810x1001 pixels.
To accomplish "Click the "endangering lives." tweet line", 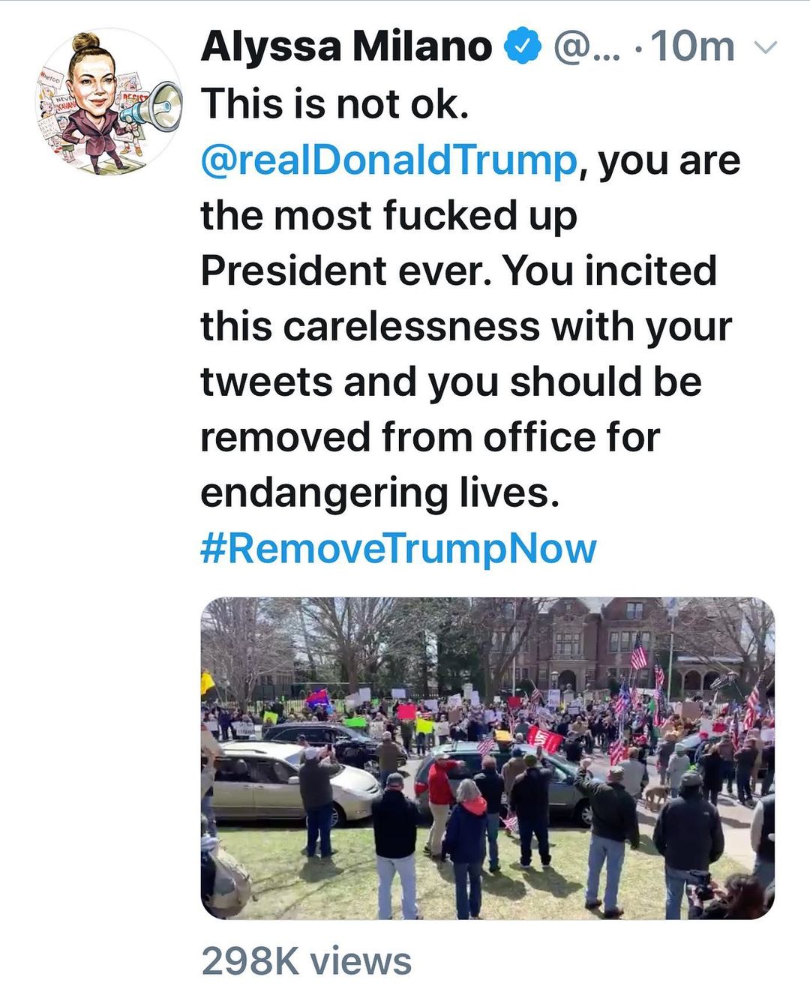I will pos(380,493).
